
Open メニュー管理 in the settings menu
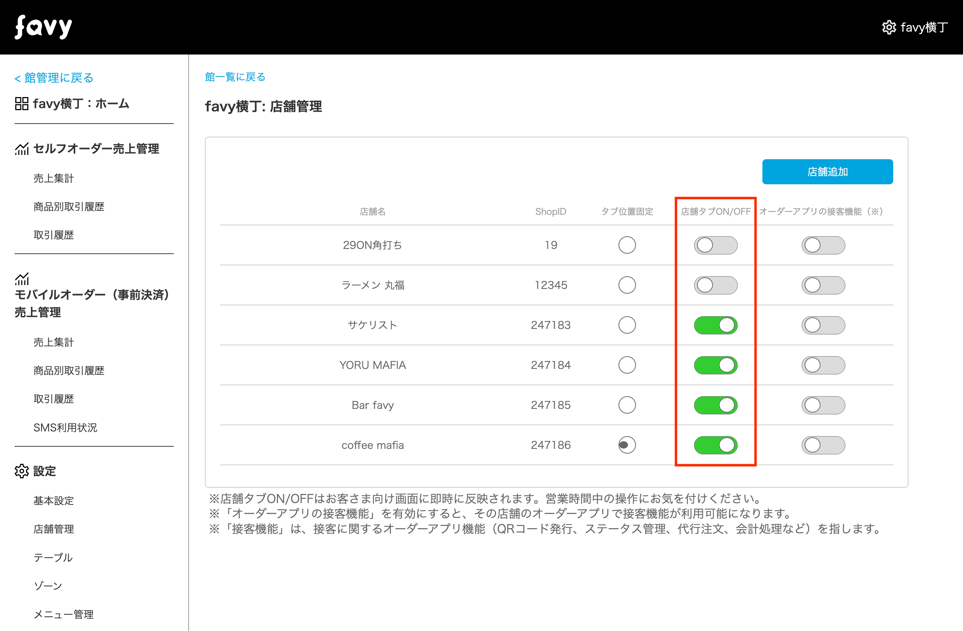(64, 614)
